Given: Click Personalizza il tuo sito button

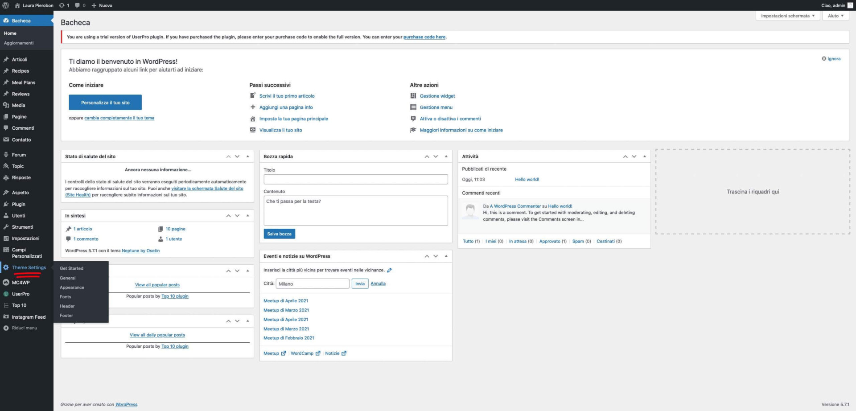Looking at the screenshot, I should tap(105, 103).
